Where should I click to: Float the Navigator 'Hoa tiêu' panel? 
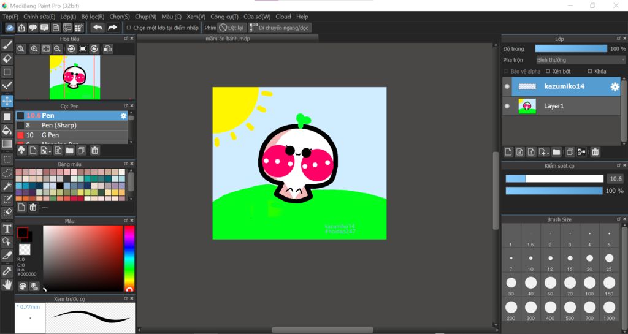coord(126,39)
